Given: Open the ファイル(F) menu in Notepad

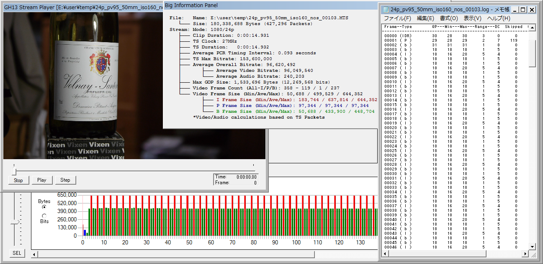Looking at the screenshot, I should [x=397, y=18].
